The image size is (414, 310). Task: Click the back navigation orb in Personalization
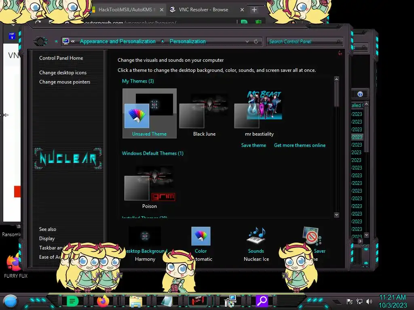[x=40, y=42]
